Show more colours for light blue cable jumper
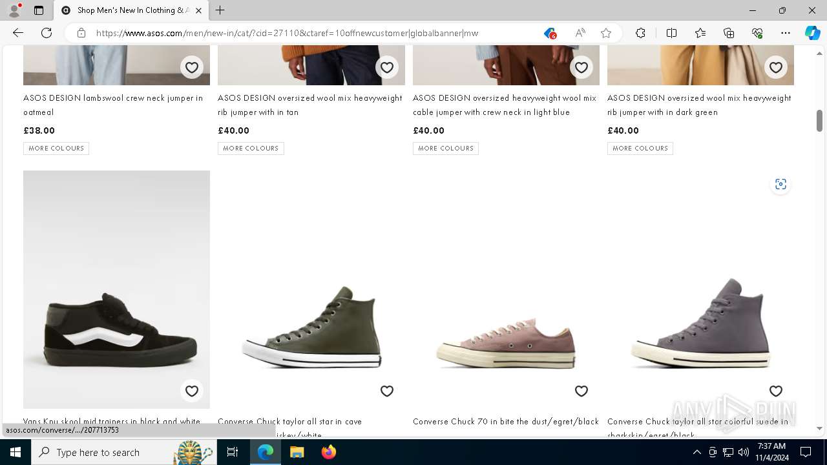 pyautogui.click(x=446, y=149)
